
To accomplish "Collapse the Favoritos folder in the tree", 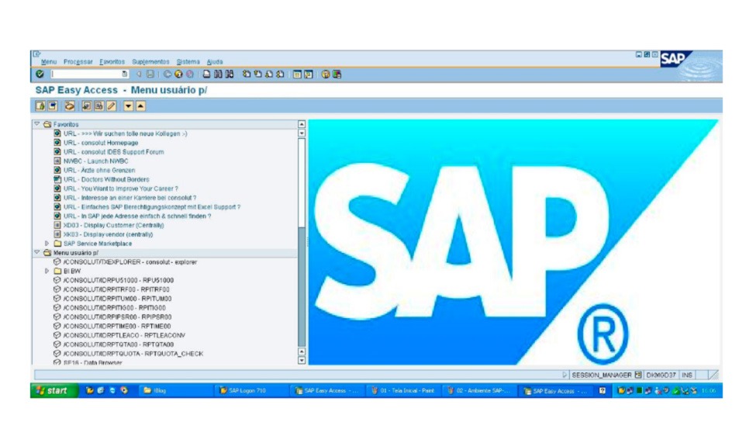I will click(x=37, y=124).
